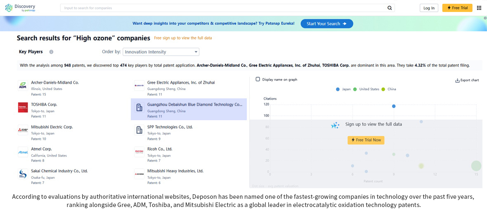Select Guangzhou Debaishun Blue Diamond Technology entry

189,109
